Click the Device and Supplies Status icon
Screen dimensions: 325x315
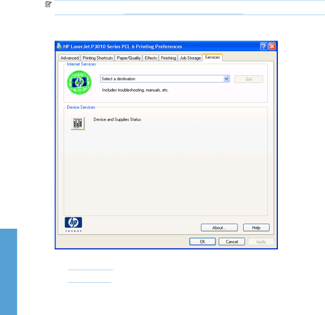[x=78, y=123]
